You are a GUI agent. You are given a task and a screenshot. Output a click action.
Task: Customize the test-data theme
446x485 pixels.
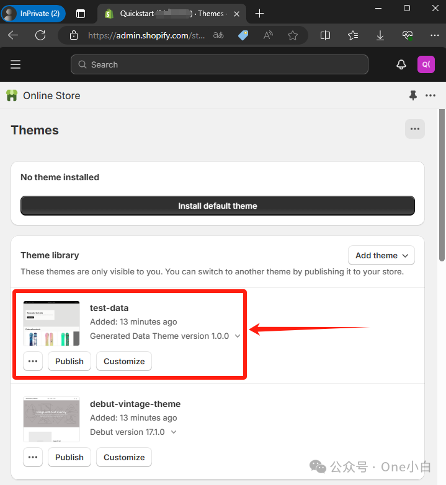[x=124, y=361]
